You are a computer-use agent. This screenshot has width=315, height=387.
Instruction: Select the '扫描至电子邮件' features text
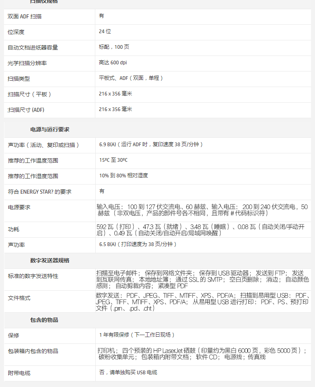coord(203,280)
